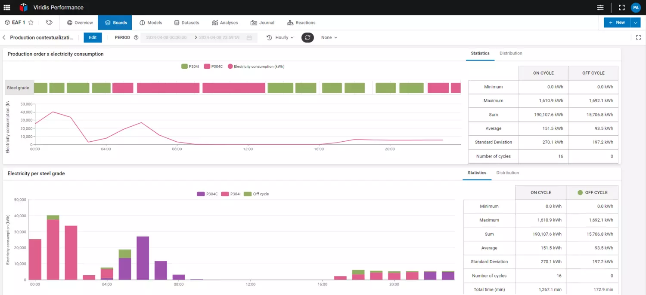Expand the Hourly granularity dropdown
This screenshot has height=295, width=646.
(x=280, y=38)
